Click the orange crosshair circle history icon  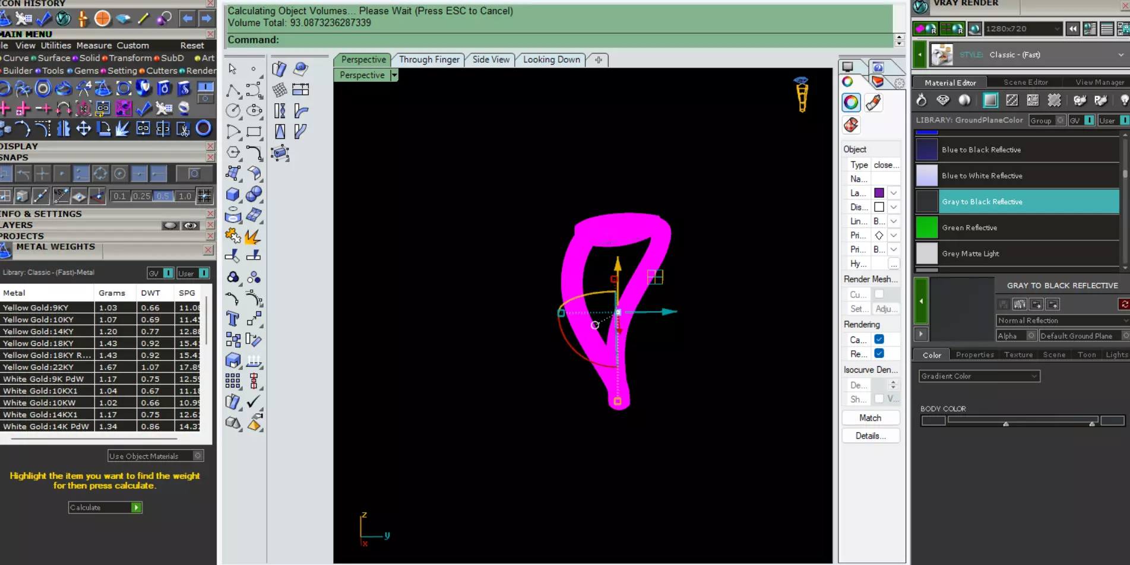click(x=103, y=18)
